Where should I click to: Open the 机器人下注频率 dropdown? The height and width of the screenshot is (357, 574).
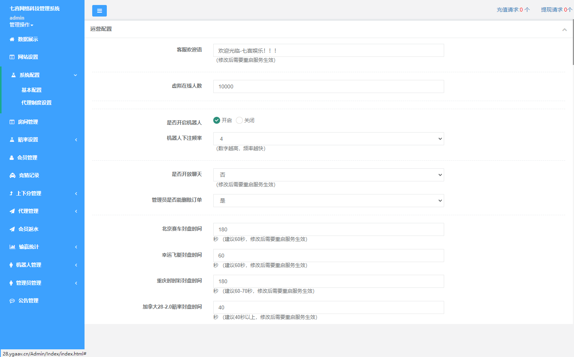(x=328, y=139)
